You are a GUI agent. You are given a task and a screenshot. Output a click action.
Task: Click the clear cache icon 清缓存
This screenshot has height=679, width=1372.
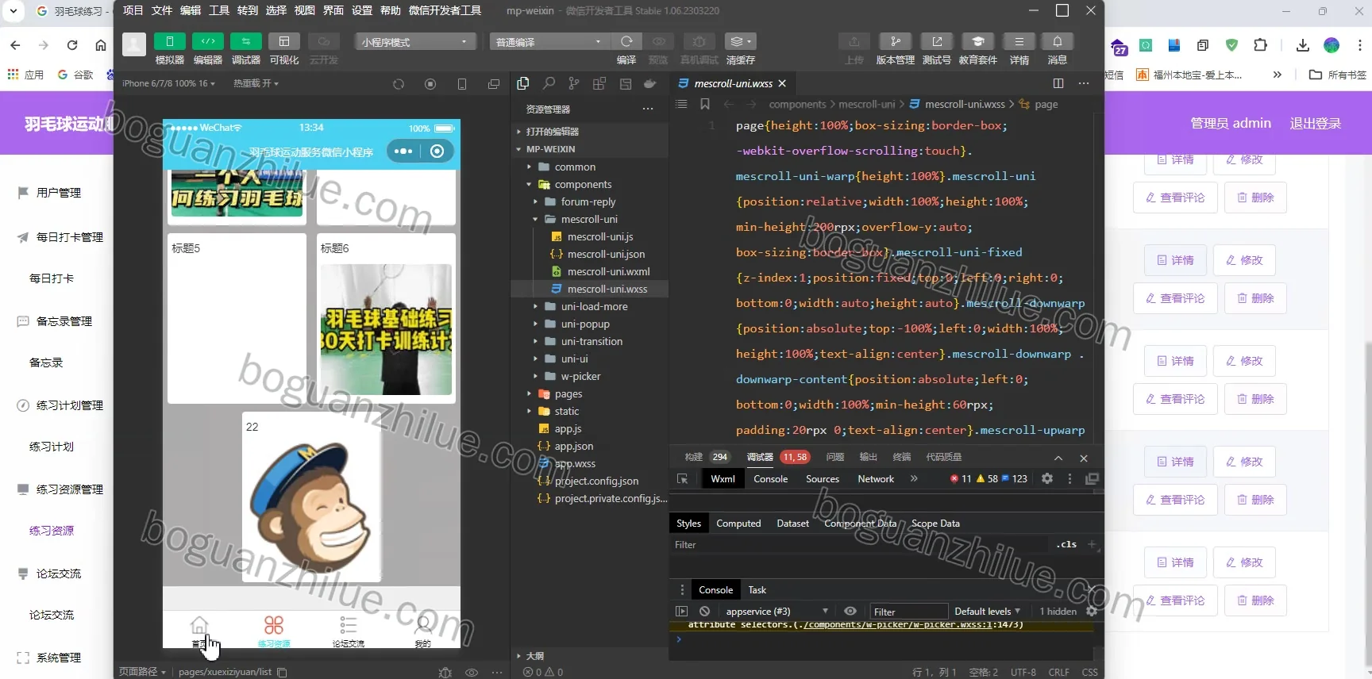[x=740, y=41]
